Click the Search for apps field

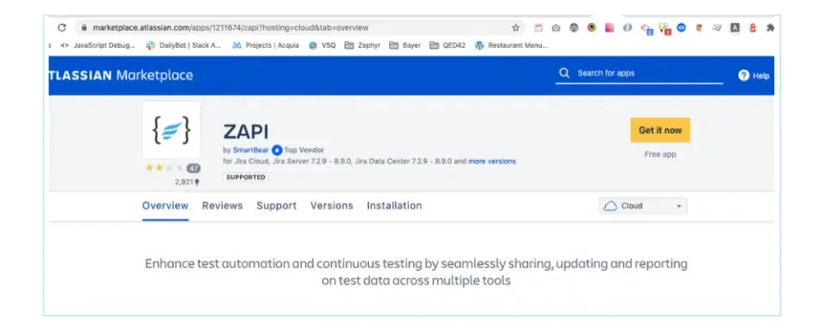pos(640,74)
